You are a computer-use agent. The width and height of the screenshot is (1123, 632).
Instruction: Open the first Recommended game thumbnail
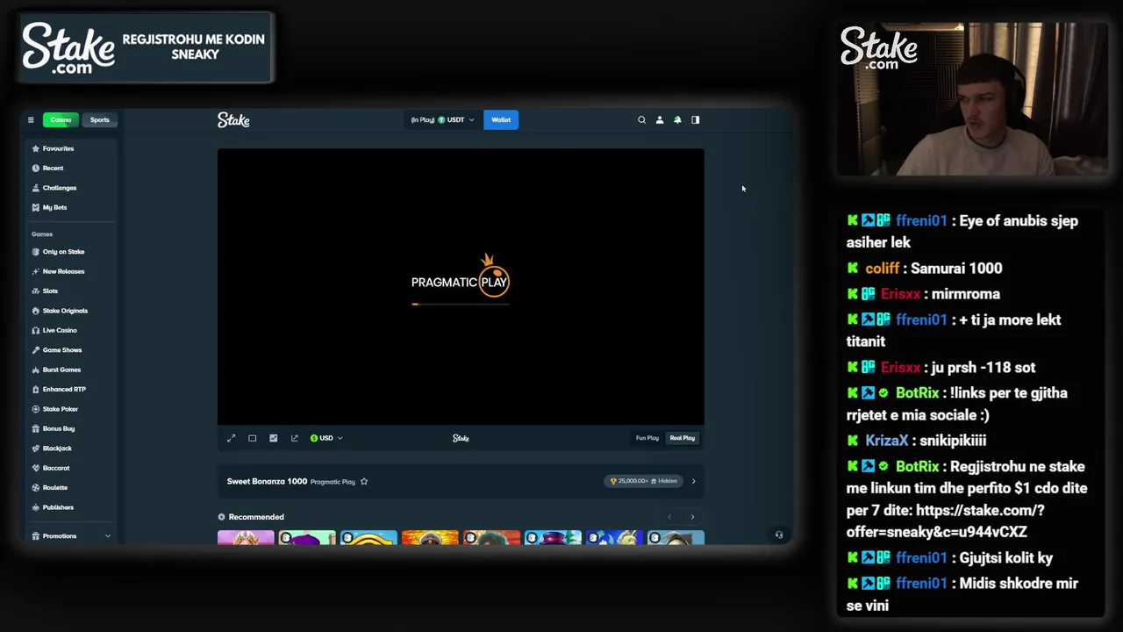[x=246, y=538]
